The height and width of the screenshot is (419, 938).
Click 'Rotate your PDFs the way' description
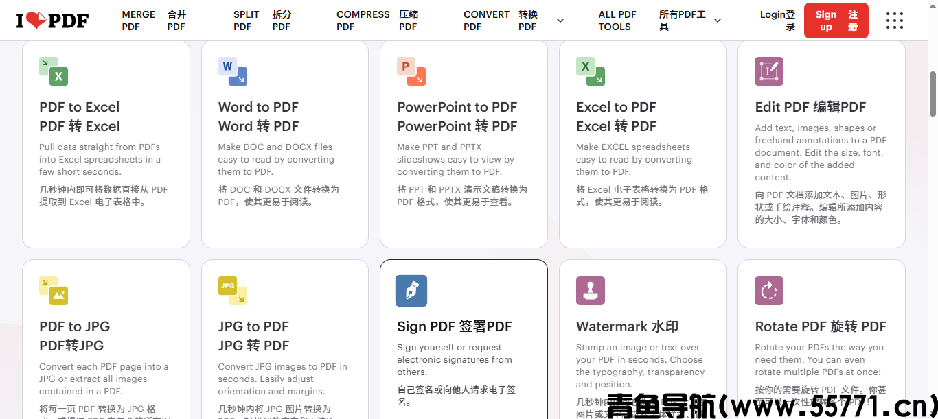click(819, 359)
